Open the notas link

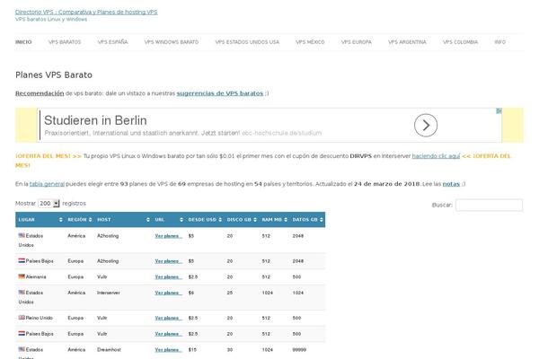click(x=451, y=184)
